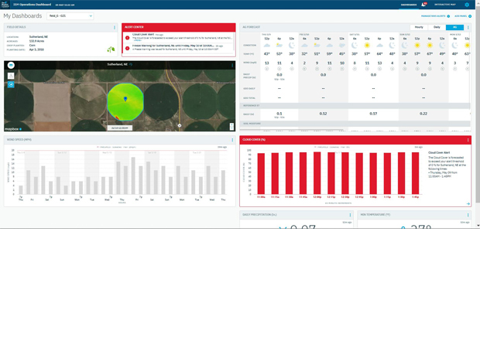
Task: Click the Thursday 12p temperature 43°
Action: tap(266, 54)
